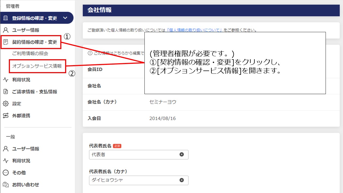Click inside the 代表者氏名（カナ） input field
Image resolution: width=343 pixels, height=193 pixels.
point(129,180)
